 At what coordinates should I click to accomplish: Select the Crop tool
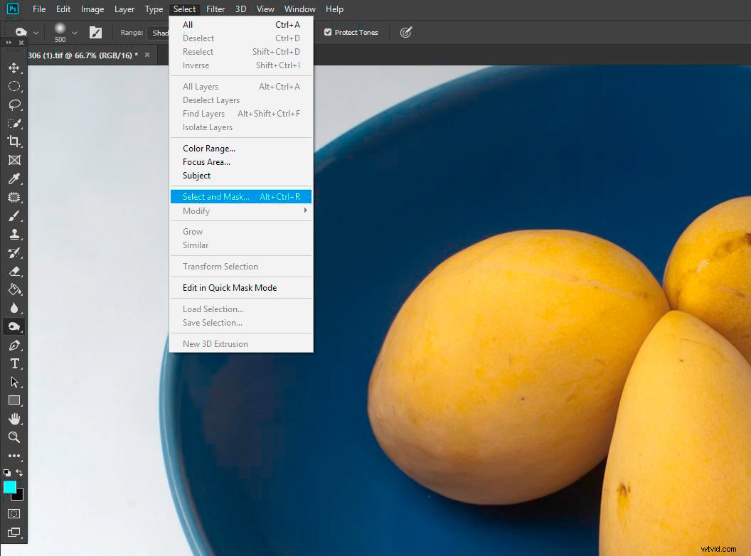tap(14, 141)
